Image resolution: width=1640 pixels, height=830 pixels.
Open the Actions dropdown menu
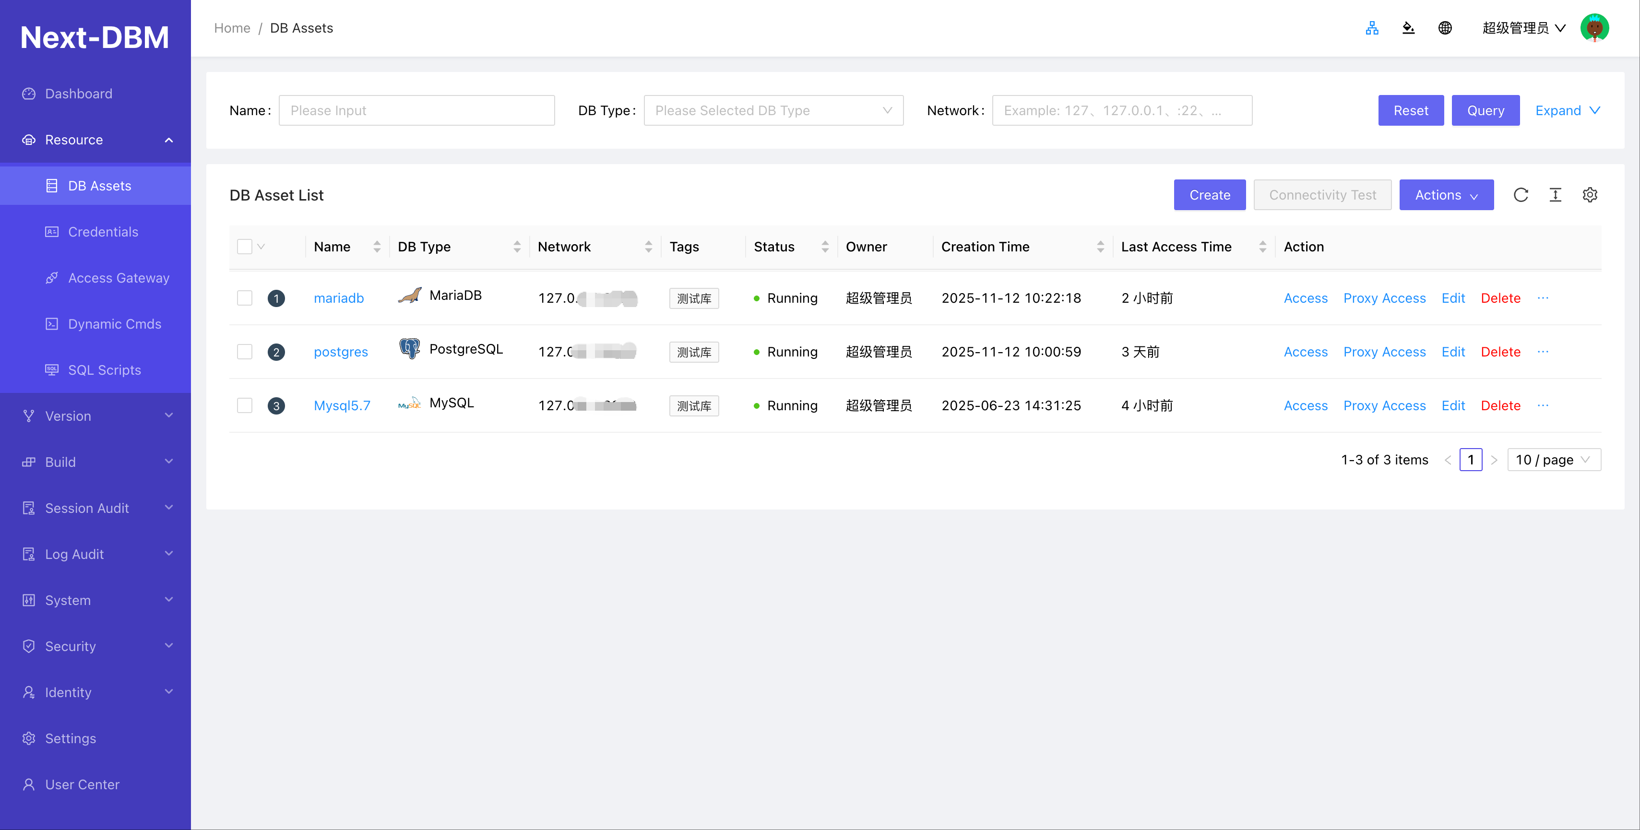coord(1447,195)
